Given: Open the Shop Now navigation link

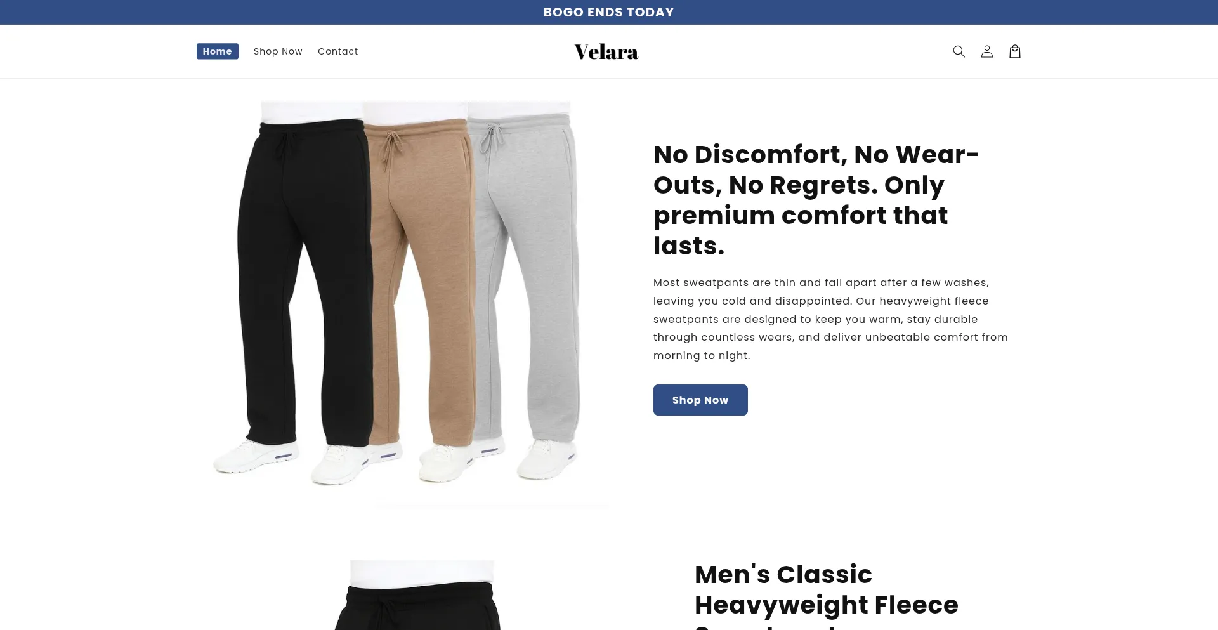Looking at the screenshot, I should coord(278,51).
